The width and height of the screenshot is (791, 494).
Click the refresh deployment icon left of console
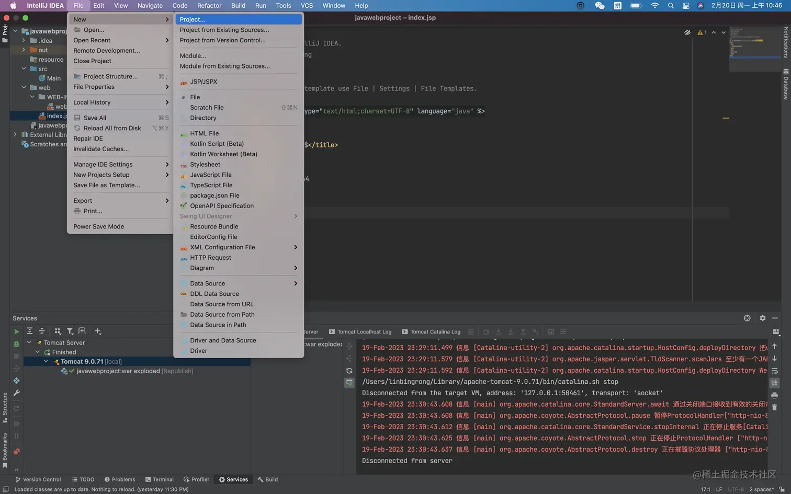coord(349,371)
